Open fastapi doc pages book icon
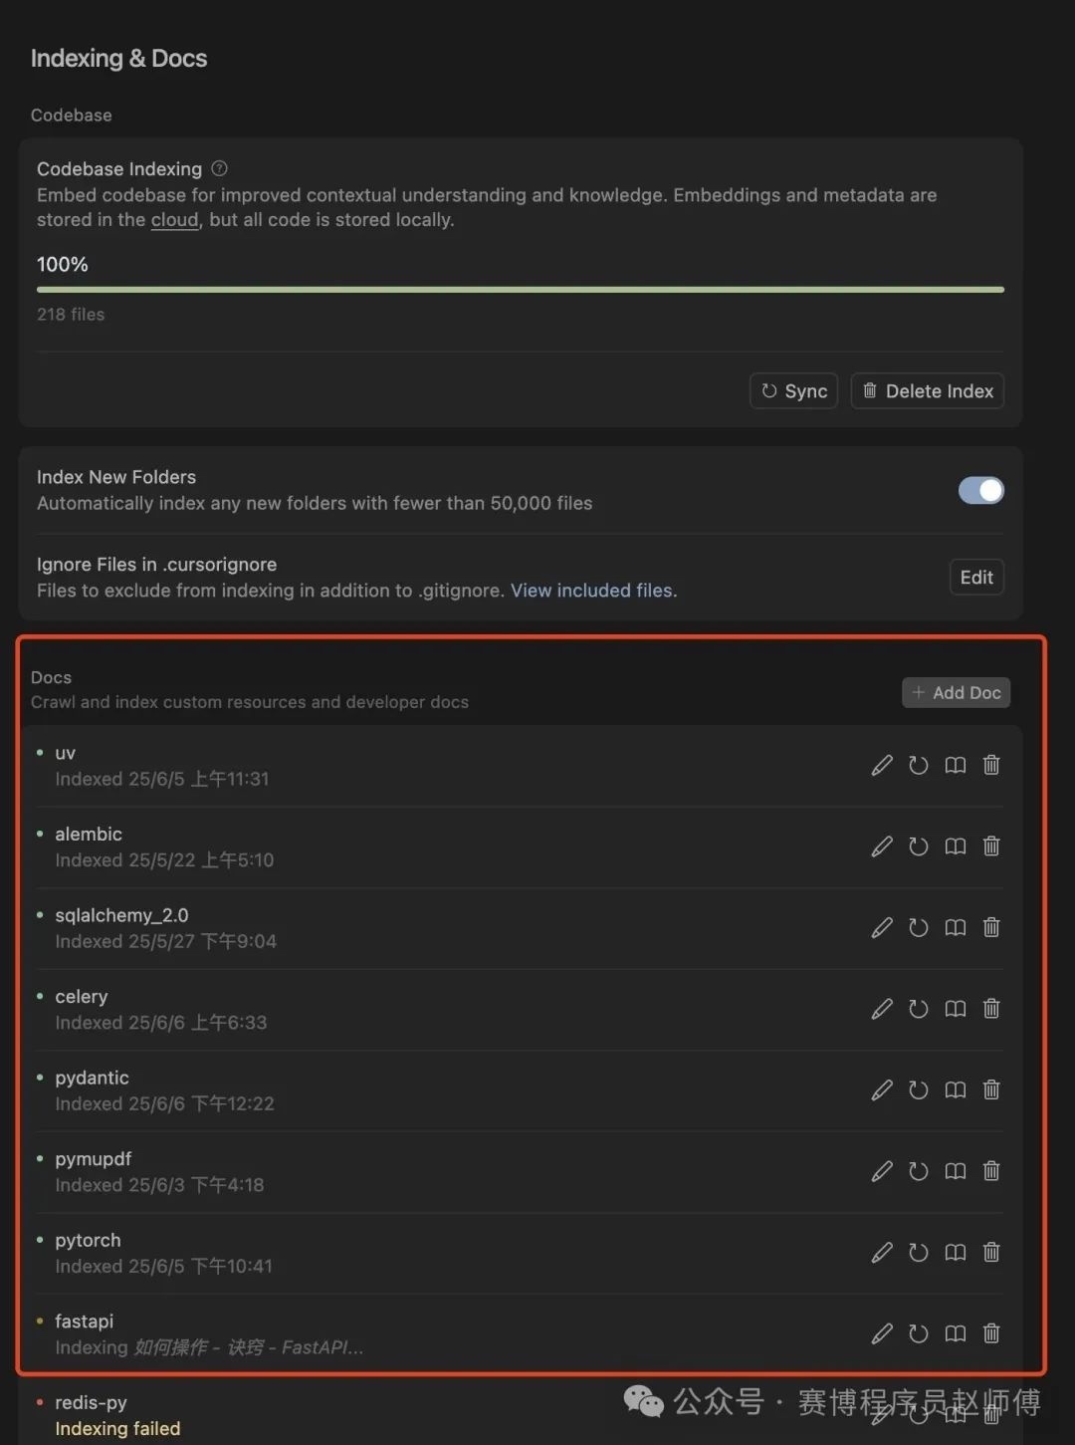This screenshot has height=1445, width=1075. (956, 1334)
